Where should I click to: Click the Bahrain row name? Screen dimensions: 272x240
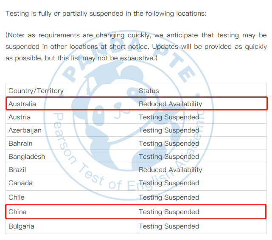click(x=20, y=143)
